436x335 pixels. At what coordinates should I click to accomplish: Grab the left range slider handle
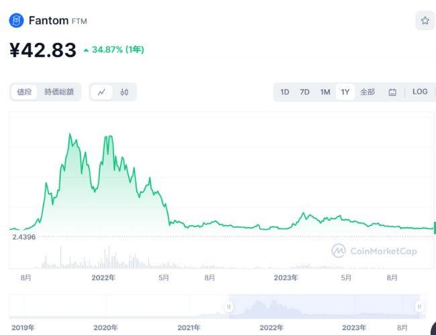tap(229, 307)
